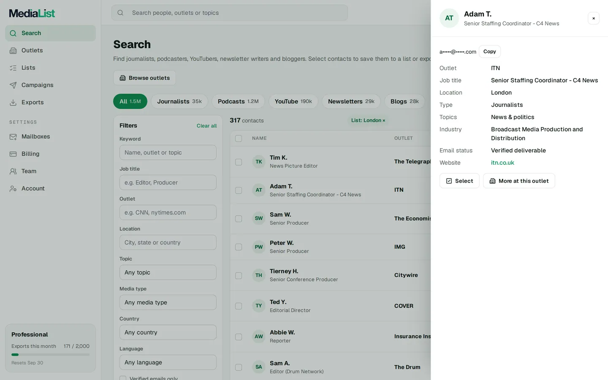The image size is (608, 380).
Task: Close the Adam T. detail panel
Action: click(594, 18)
